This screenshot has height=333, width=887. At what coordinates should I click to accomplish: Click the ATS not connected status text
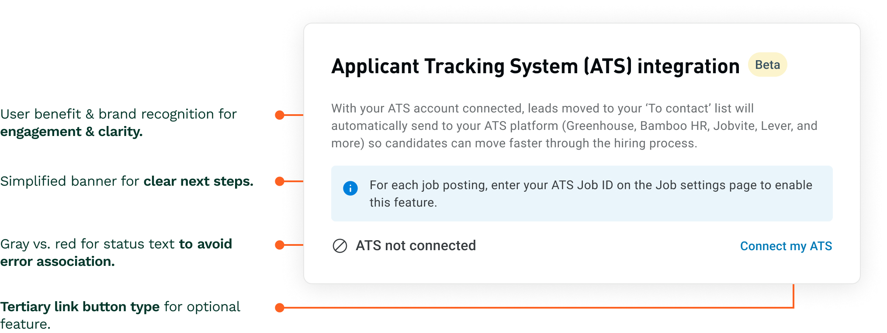click(x=416, y=246)
